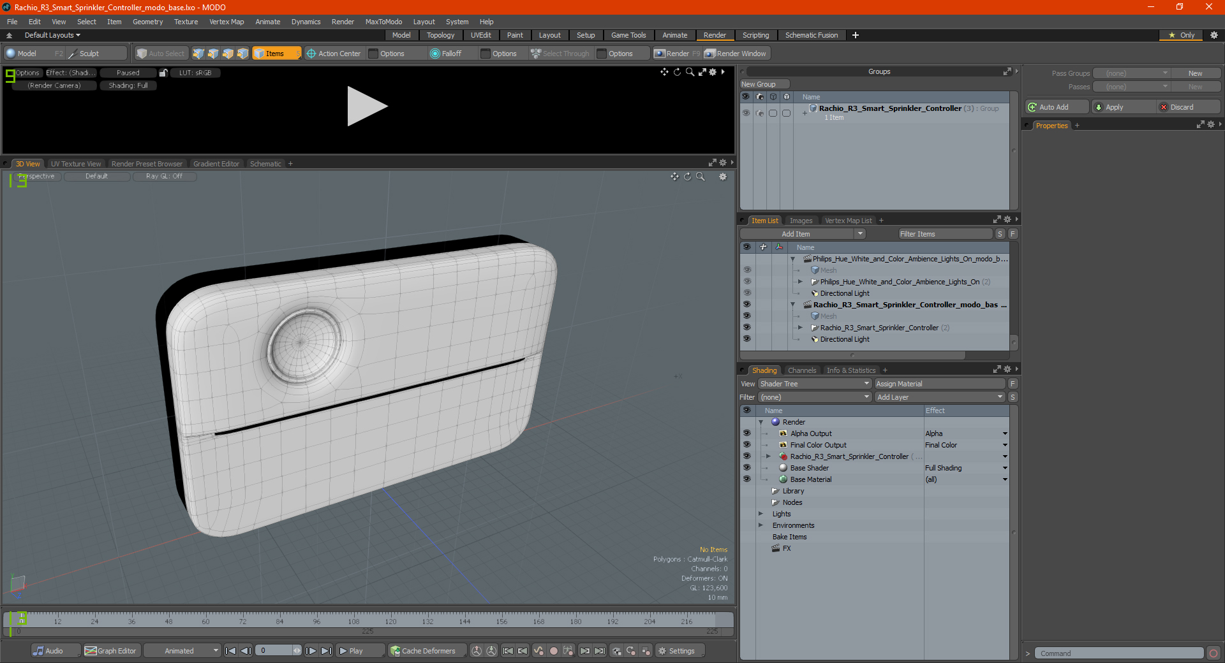Start the render preview play button
This screenshot has width=1225, height=663.
click(367, 106)
